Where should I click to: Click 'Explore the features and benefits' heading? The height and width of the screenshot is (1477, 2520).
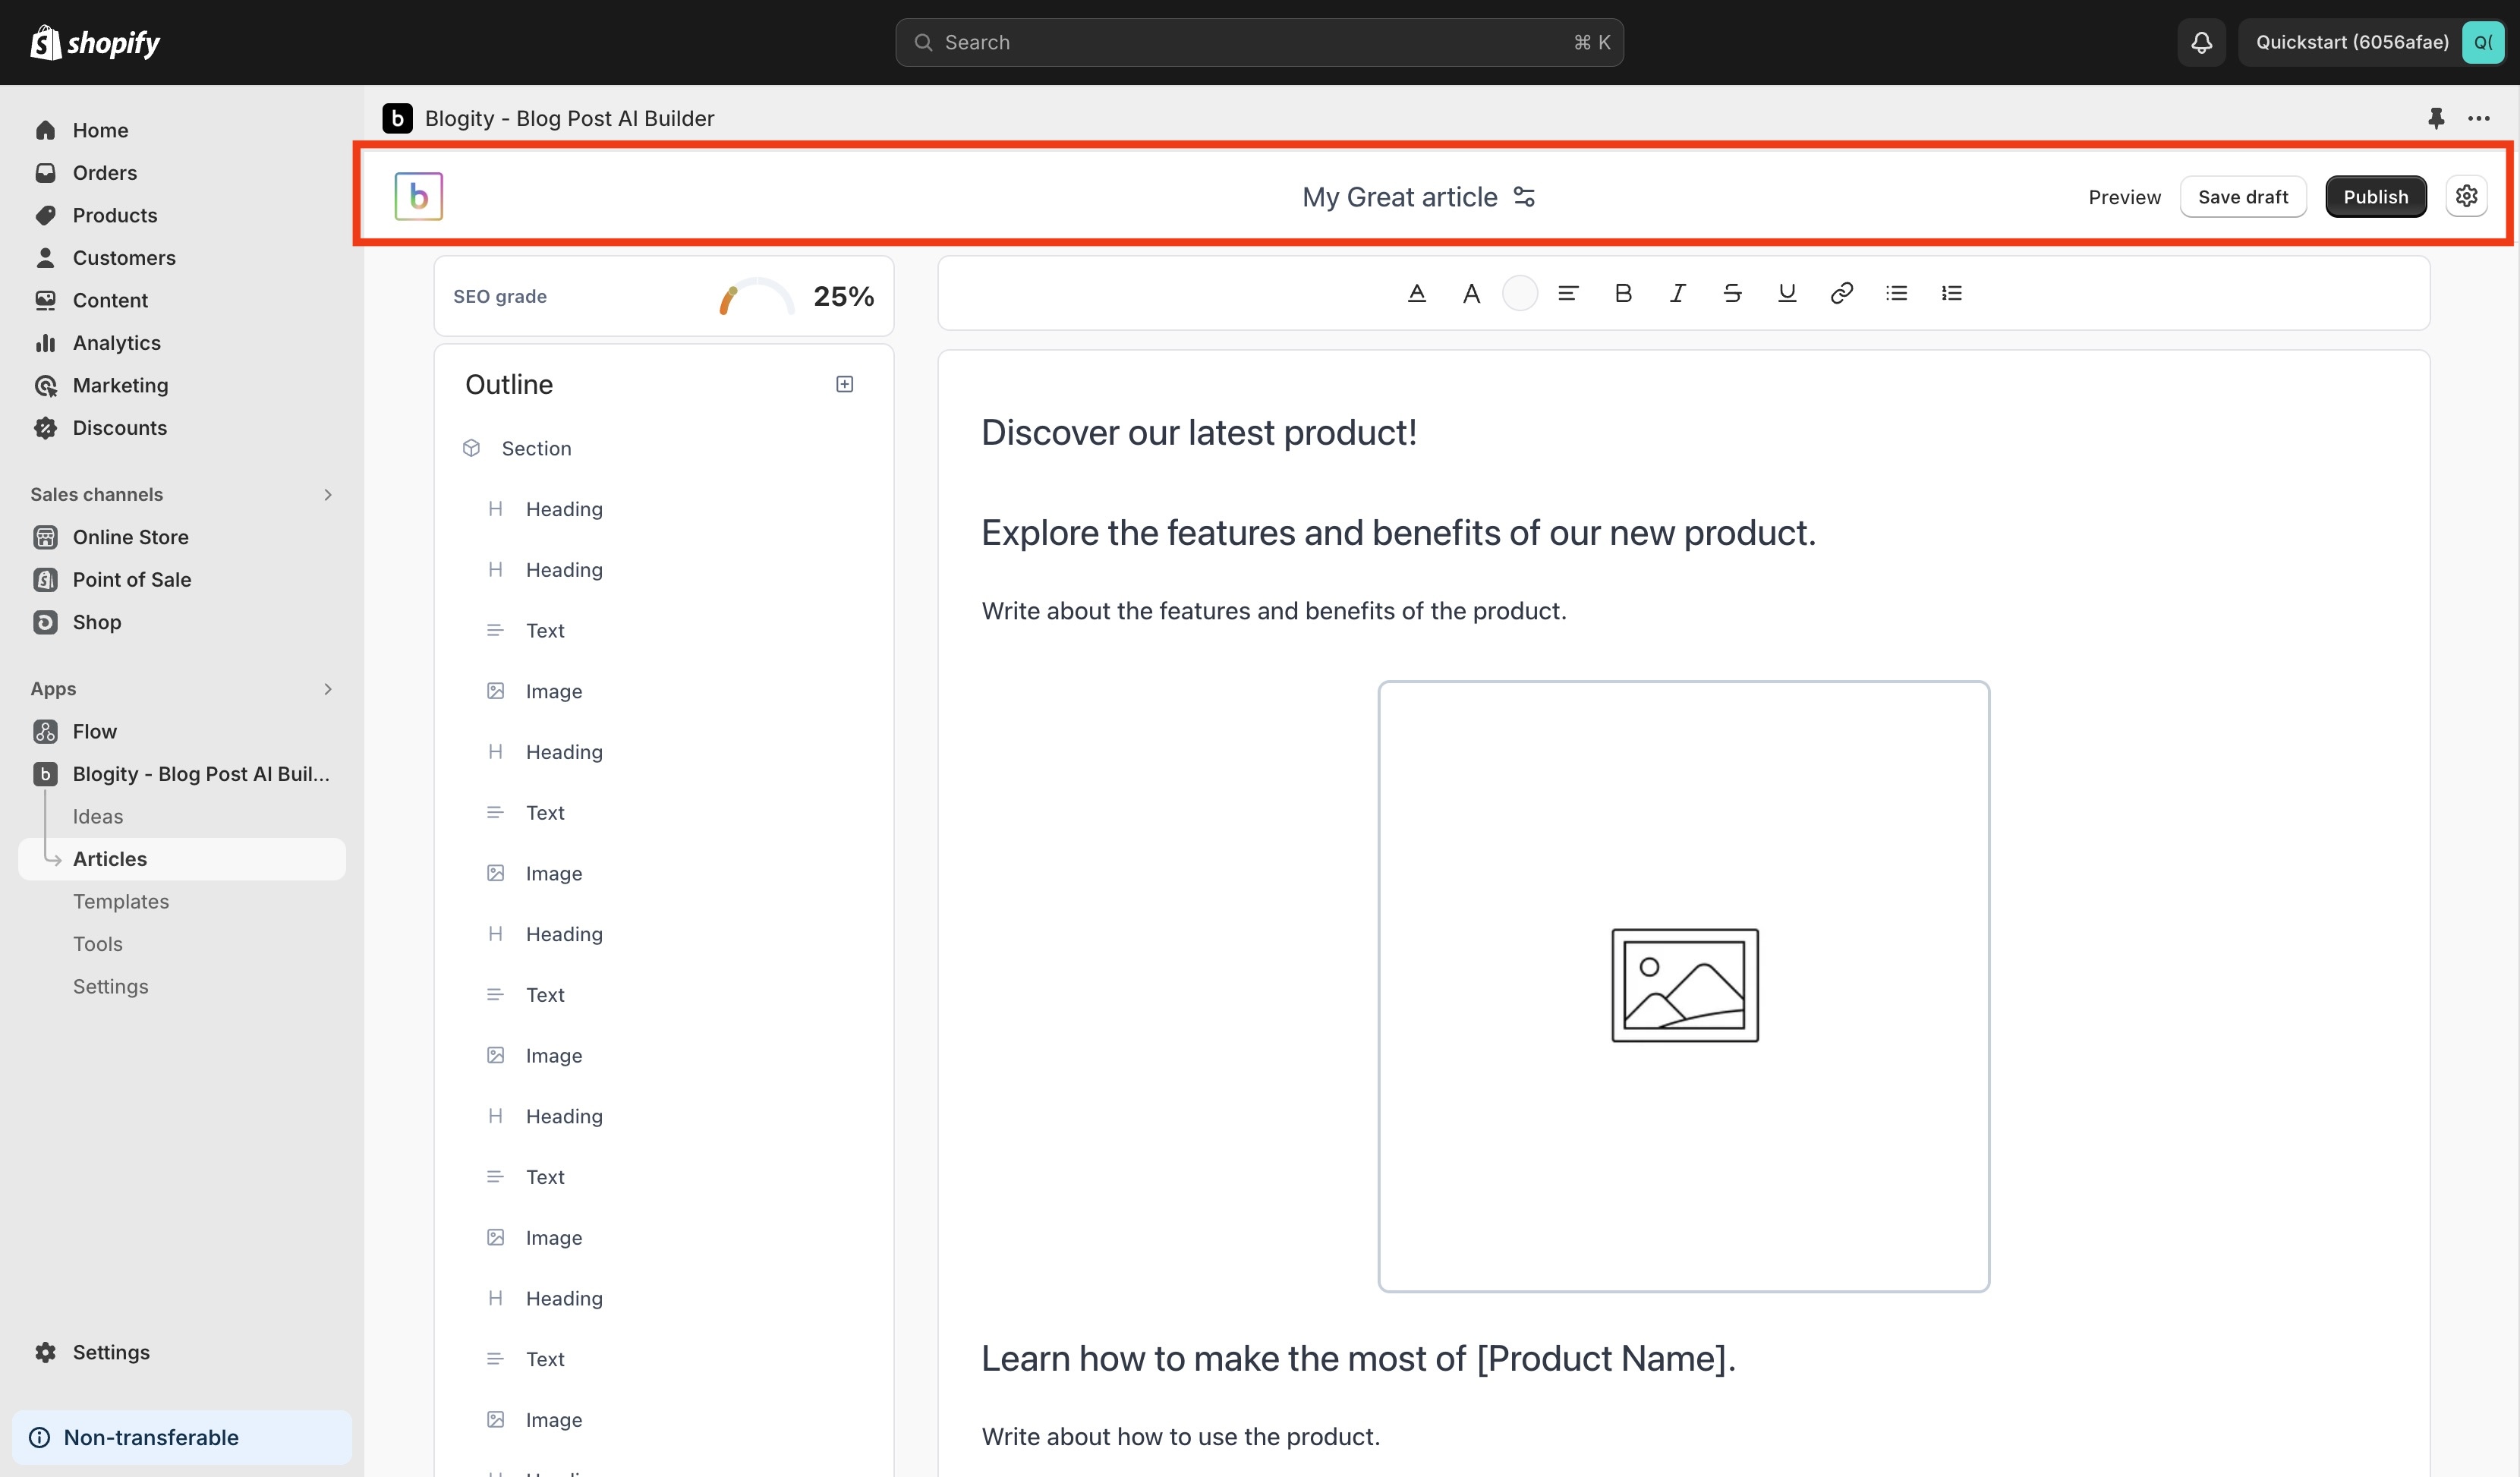[x=1398, y=532]
